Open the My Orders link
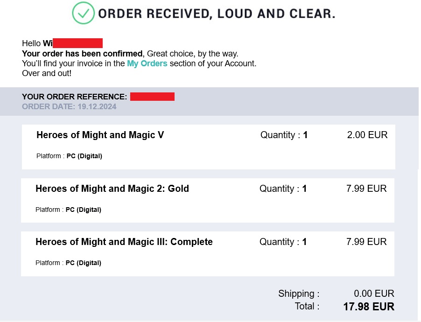 (x=147, y=63)
